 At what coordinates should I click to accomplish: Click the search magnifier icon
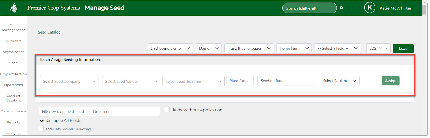pyautogui.click(x=342, y=8)
